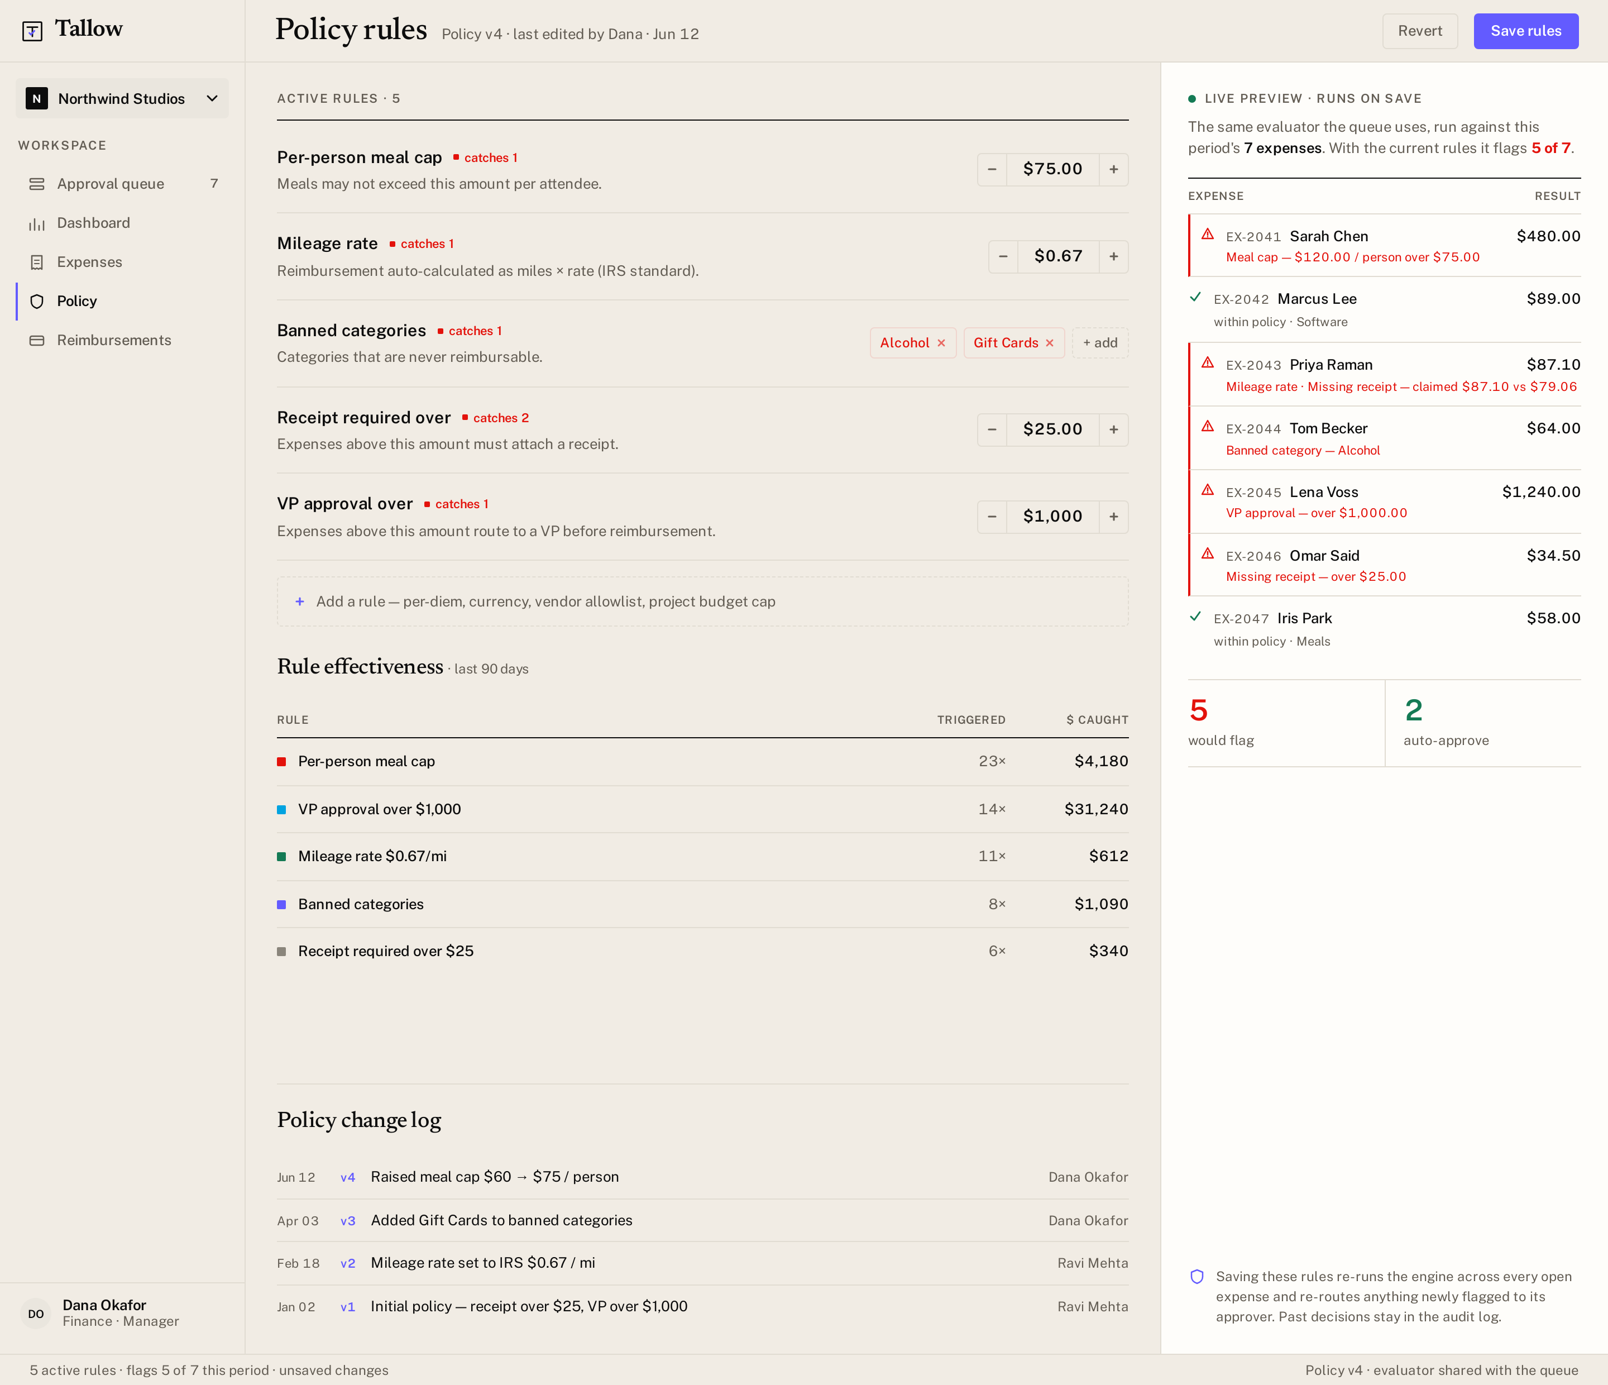Click the $31,240 caught amount
1608x1385 pixels.
click(1096, 810)
